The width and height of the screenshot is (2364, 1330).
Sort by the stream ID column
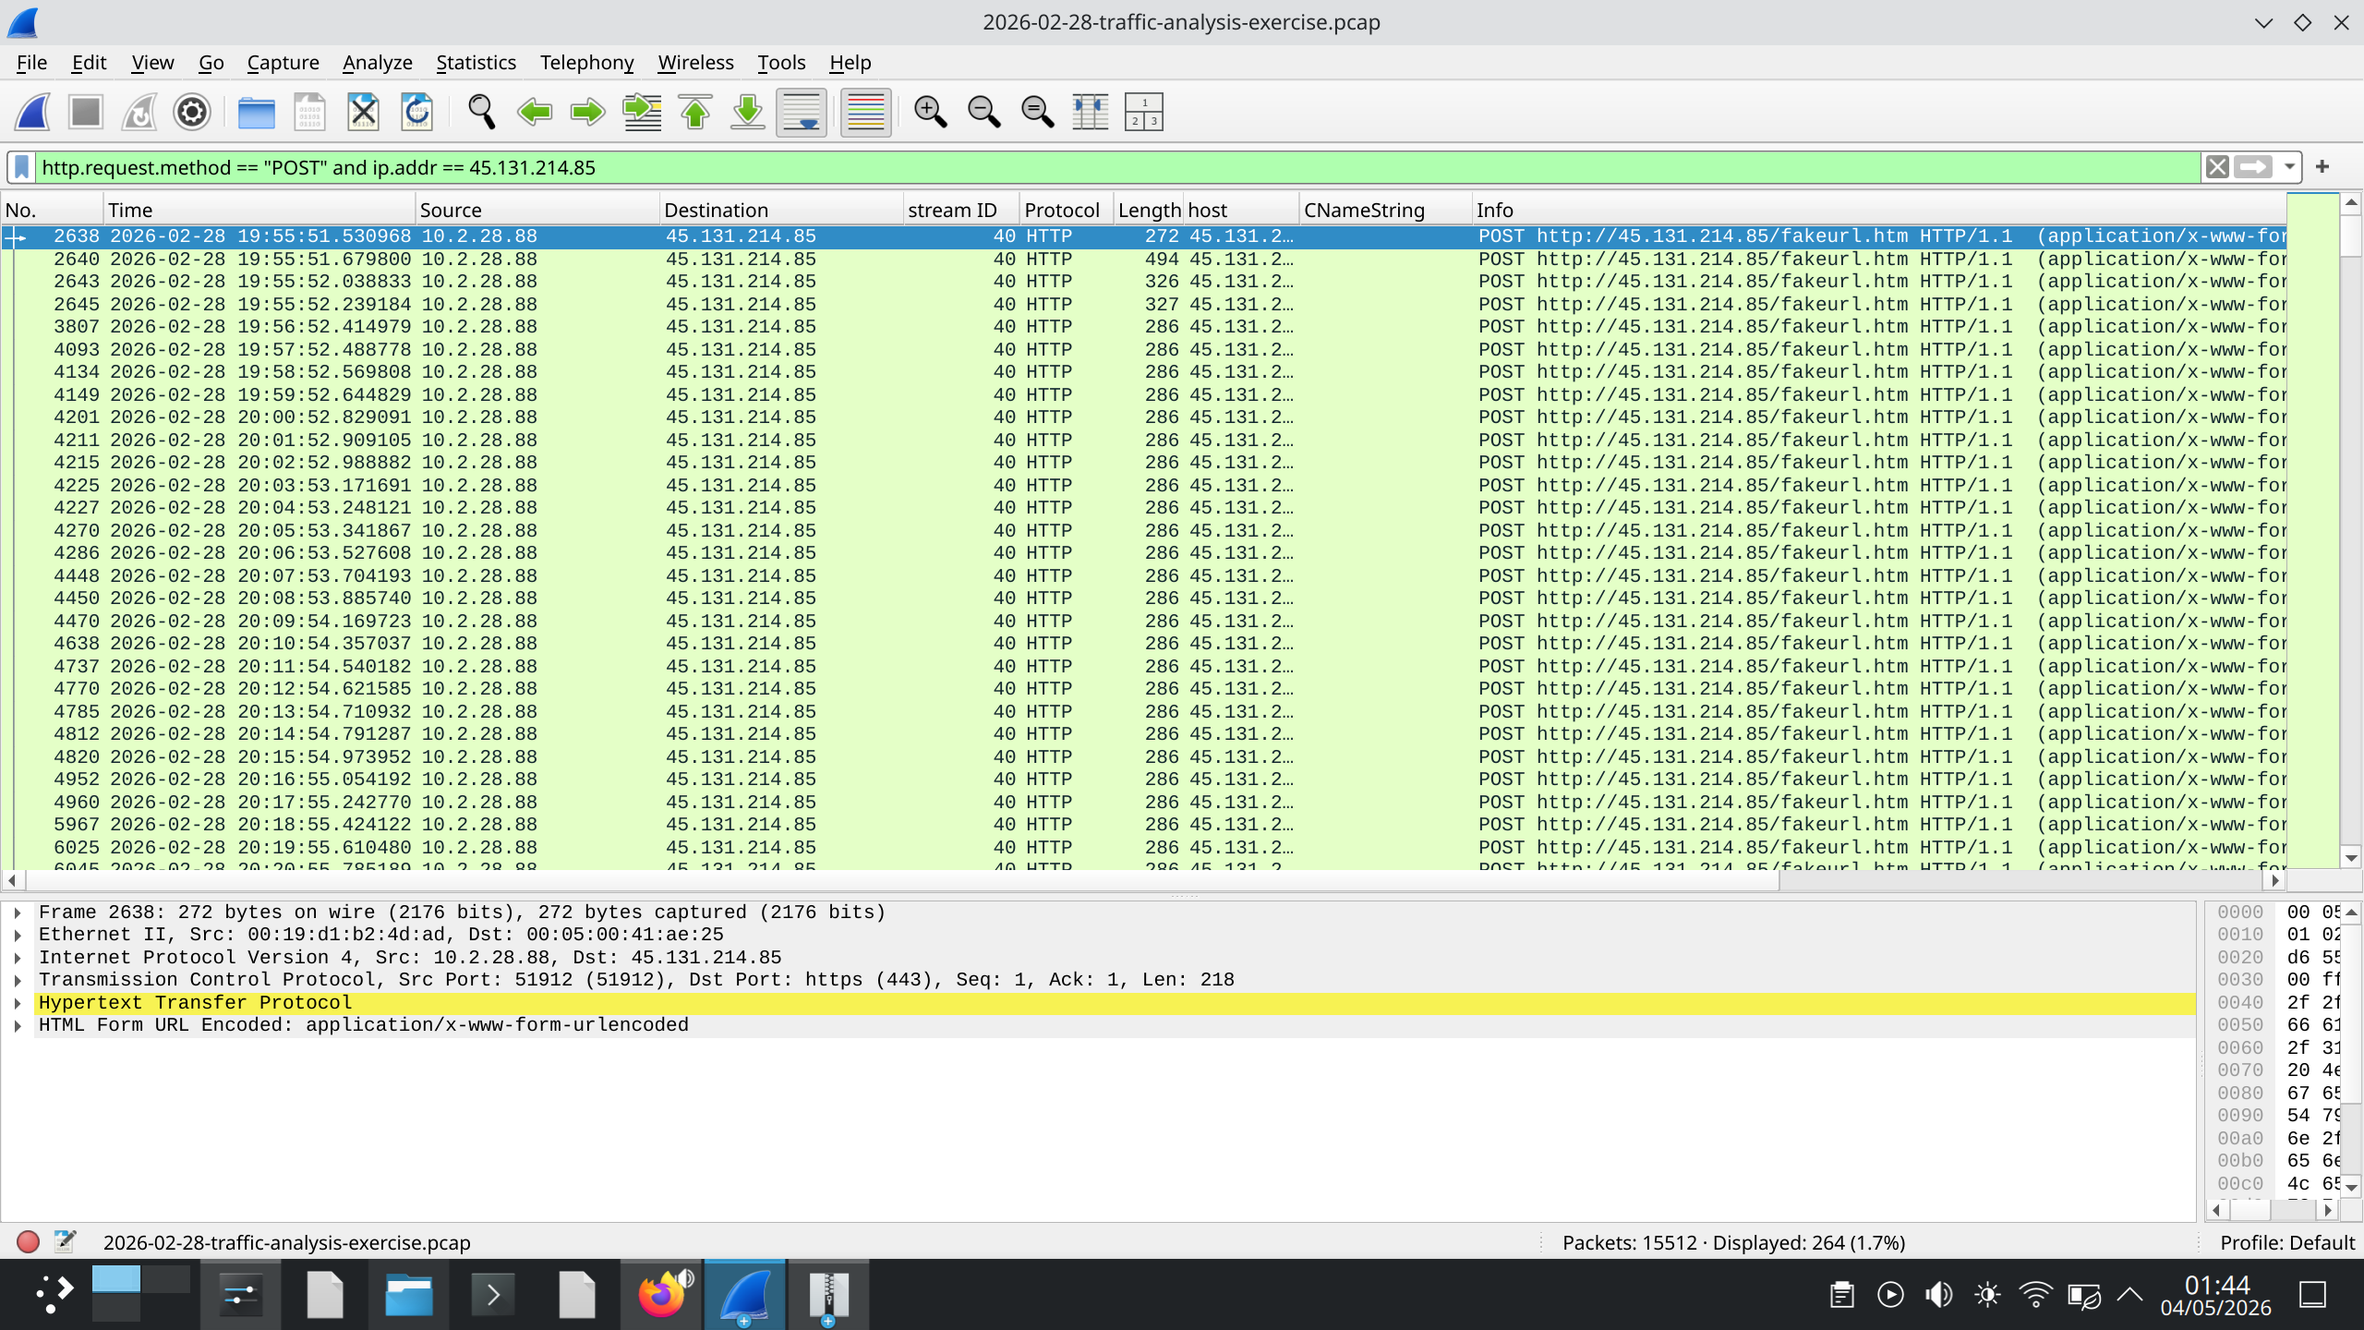[x=961, y=210]
